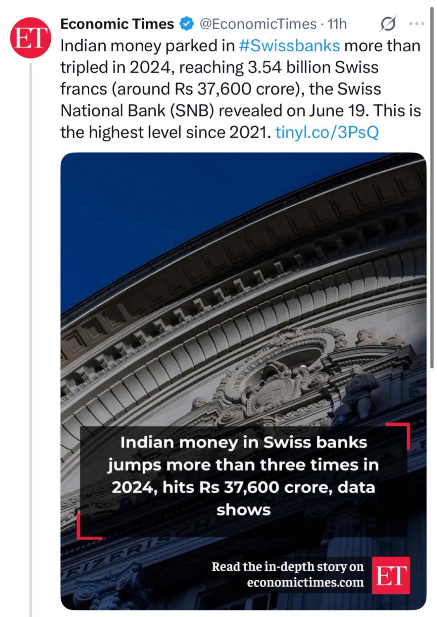
Task: Click the carved Swiss emblem on the building
Action: pyautogui.click(x=277, y=388)
